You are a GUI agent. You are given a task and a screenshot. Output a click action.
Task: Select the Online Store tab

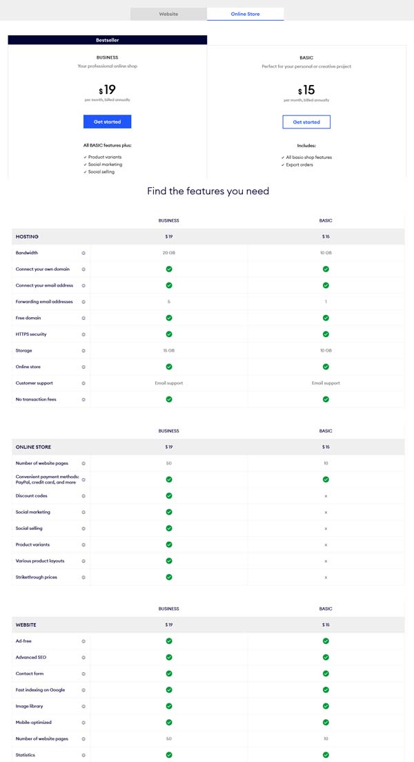245,14
